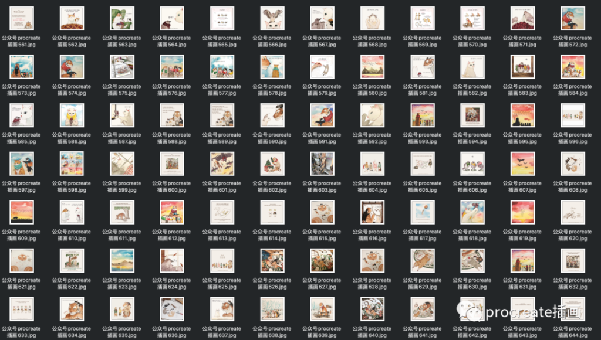Select the 插画 585.jpg file thumbnail
601x340 pixels.
coord(21,115)
